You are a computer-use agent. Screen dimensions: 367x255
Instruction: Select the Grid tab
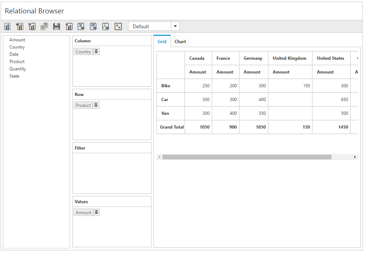(x=162, y=42)
